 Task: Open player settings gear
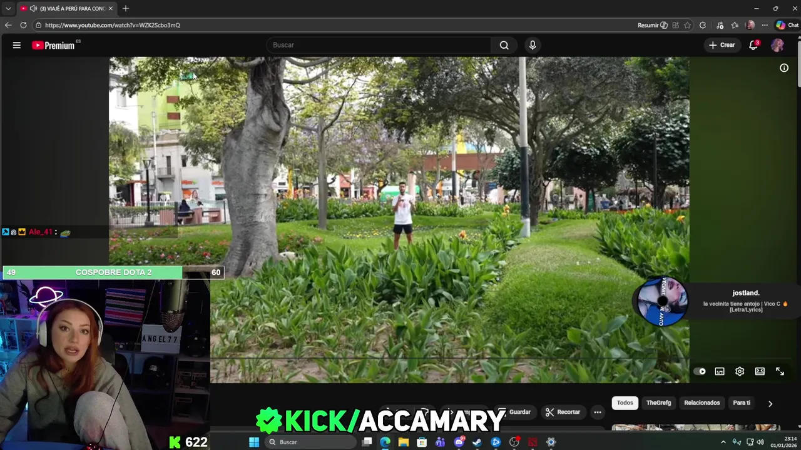click(x=740, y=371)
